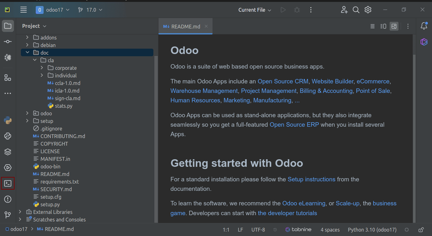Close the README.md editor tab

(206, 26)
